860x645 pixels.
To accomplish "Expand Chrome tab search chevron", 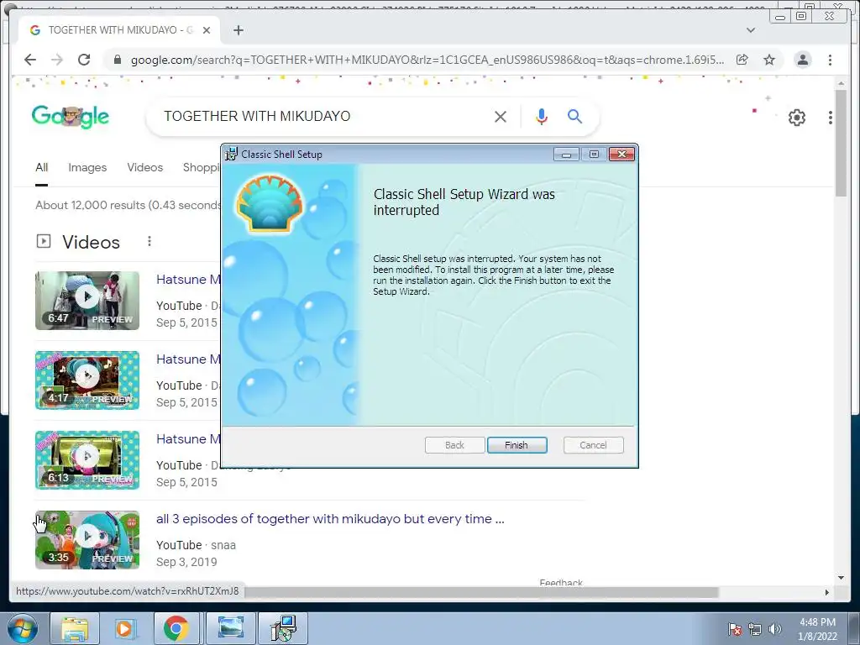I will point(750,30).
